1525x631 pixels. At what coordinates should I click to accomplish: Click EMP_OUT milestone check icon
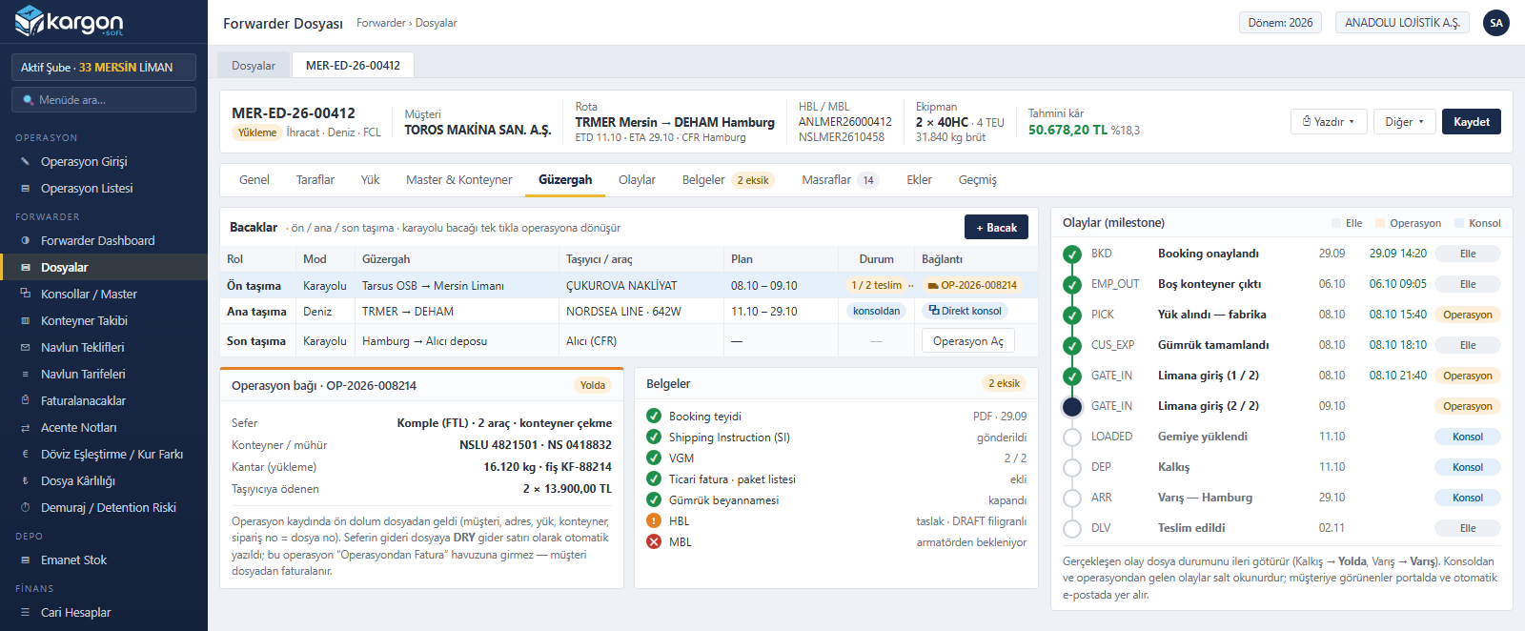click(x=1072, y=285)
